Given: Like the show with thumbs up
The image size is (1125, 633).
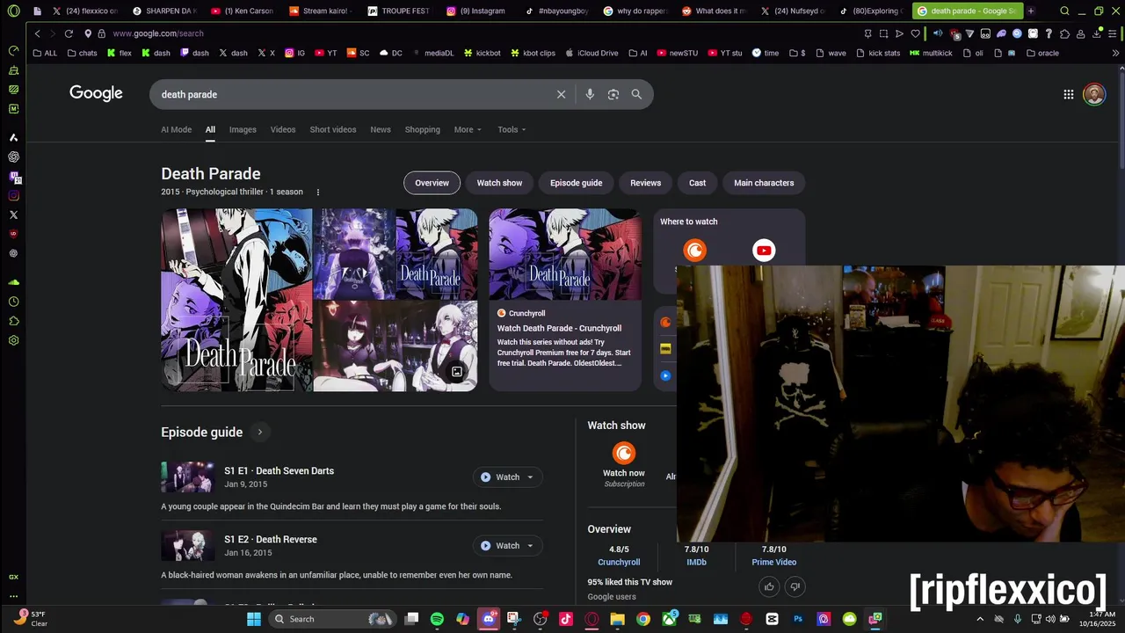Looking at the screenshot, I should tap(769, 586).
